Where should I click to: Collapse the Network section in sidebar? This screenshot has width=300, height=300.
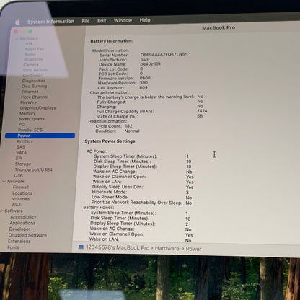click(x=4, y=182)
